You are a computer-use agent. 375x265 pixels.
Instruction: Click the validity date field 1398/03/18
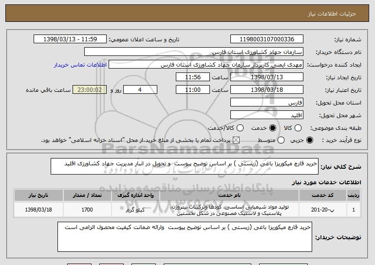[x=267, y=90]
